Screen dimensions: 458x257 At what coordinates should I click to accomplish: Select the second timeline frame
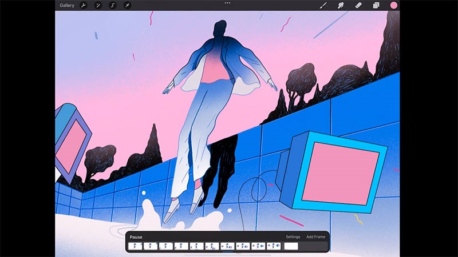point(151,246)
